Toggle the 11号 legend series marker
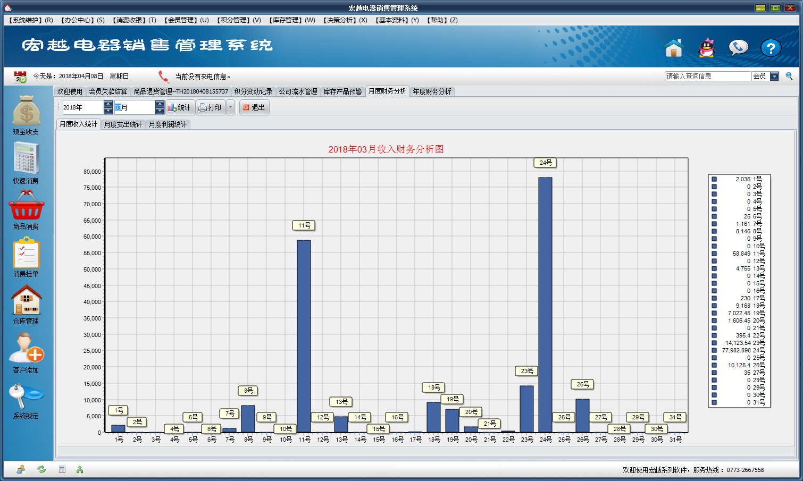Viewport: 803px width, 481px height. pos(714,254)
